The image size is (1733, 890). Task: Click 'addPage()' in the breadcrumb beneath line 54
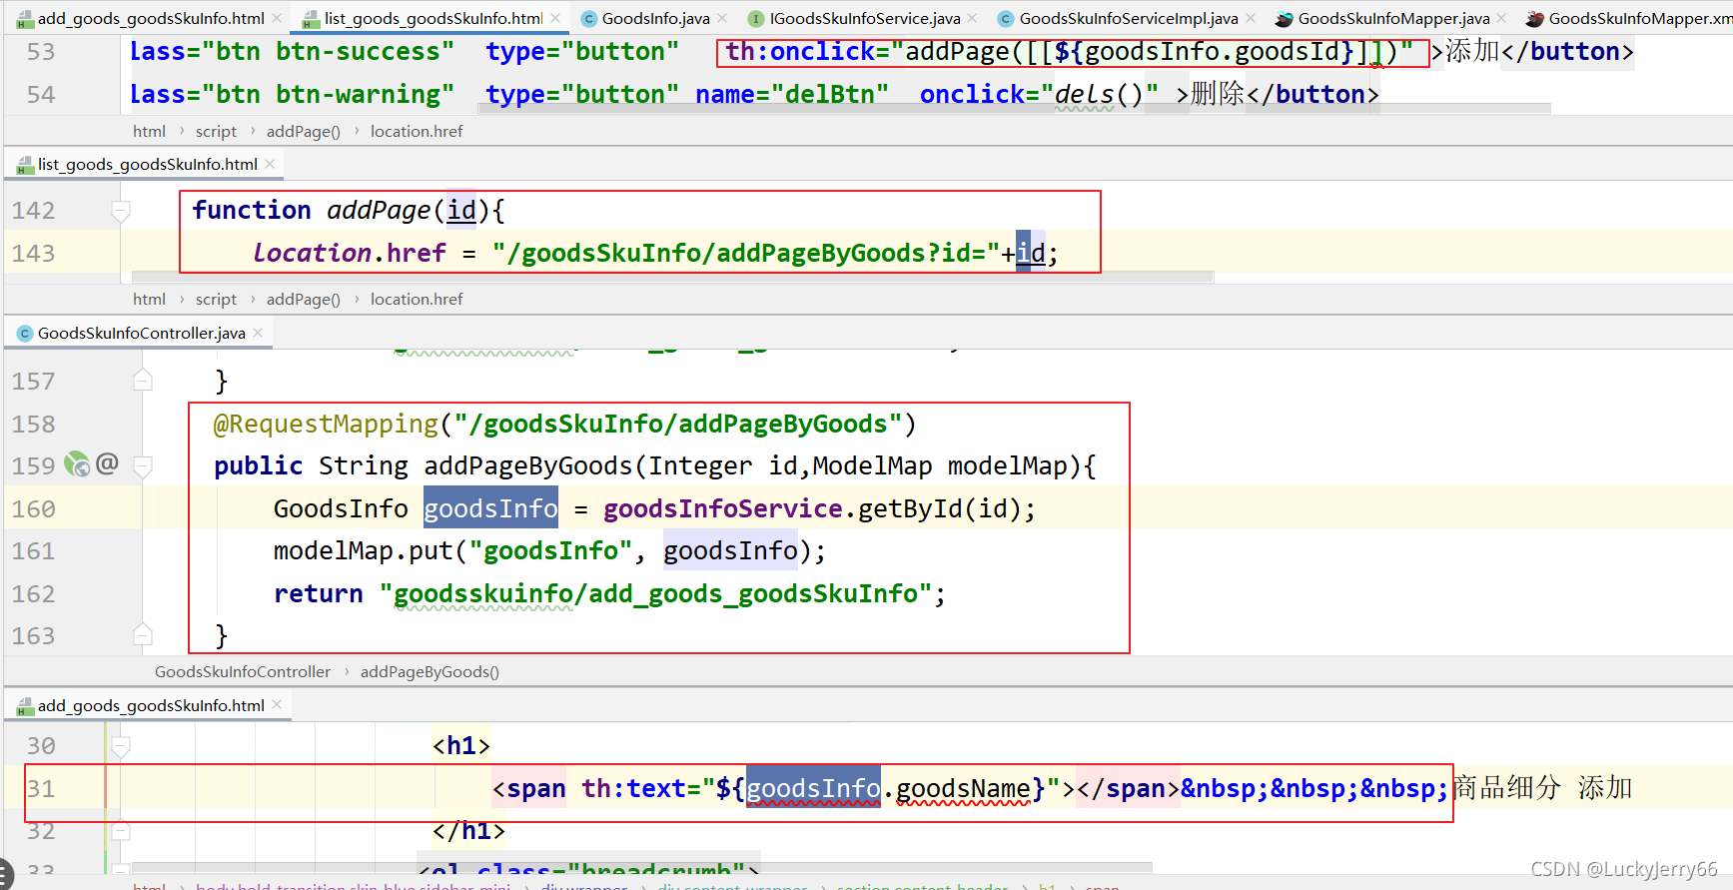click(x=304, y=131)
